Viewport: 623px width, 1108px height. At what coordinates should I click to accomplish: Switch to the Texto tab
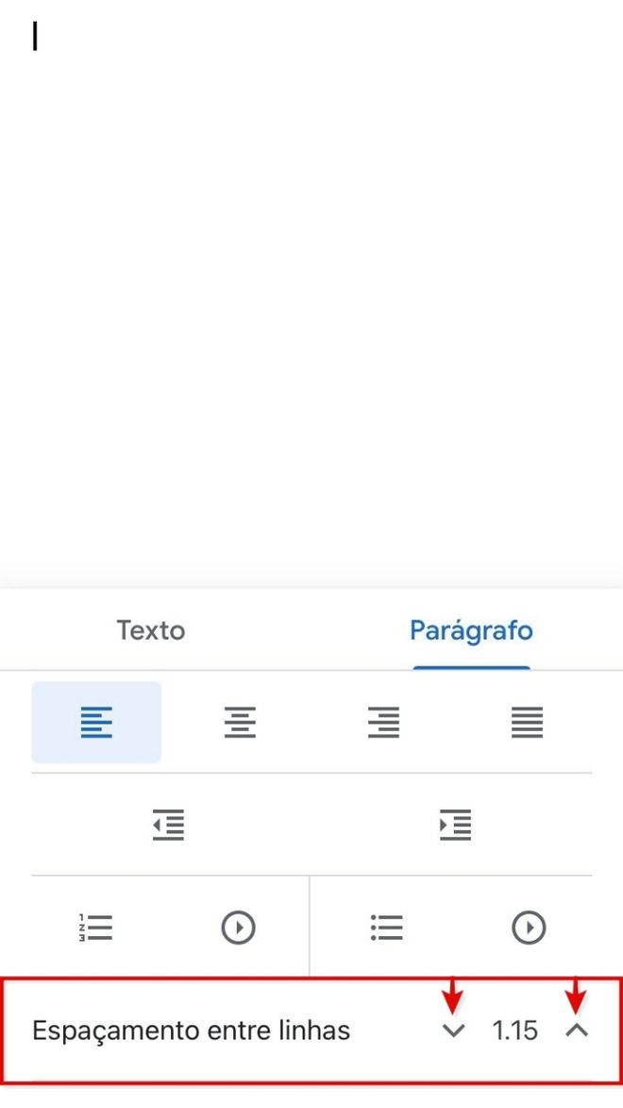click(150, 630)
